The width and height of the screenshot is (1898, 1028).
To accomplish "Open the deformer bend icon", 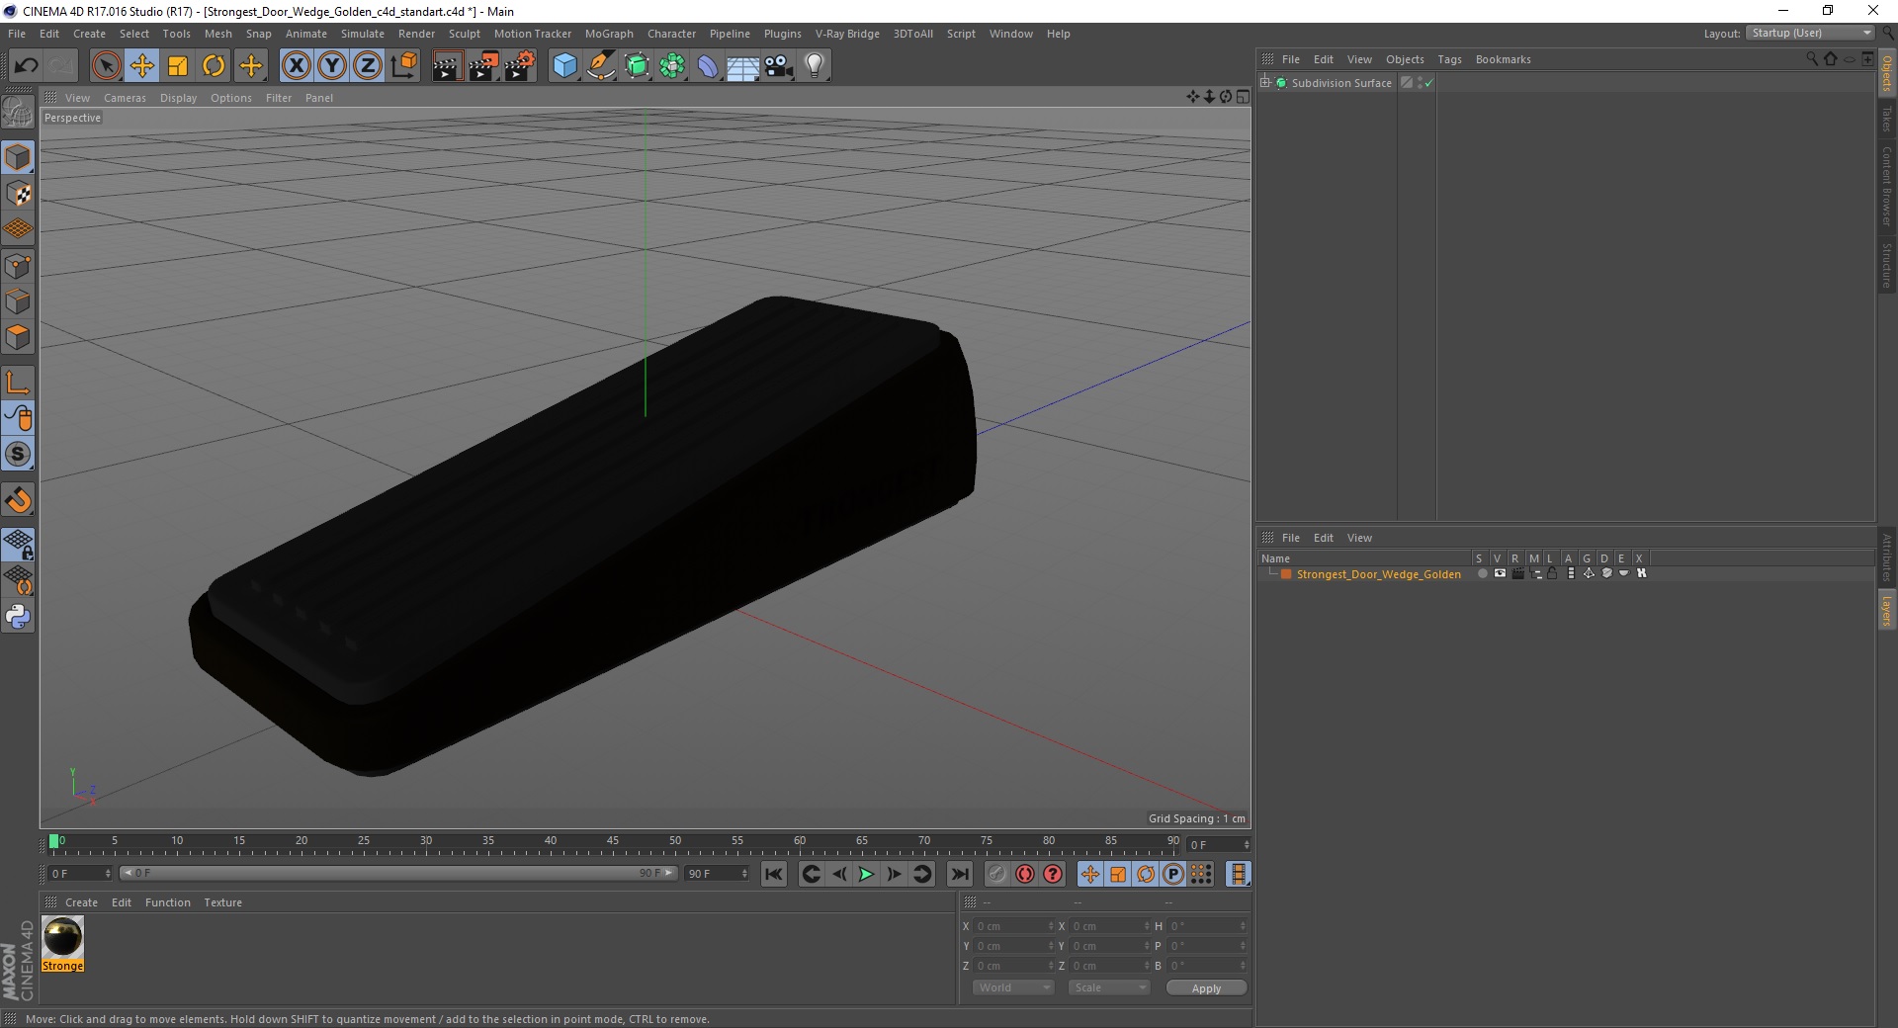I will click(708, 65).
